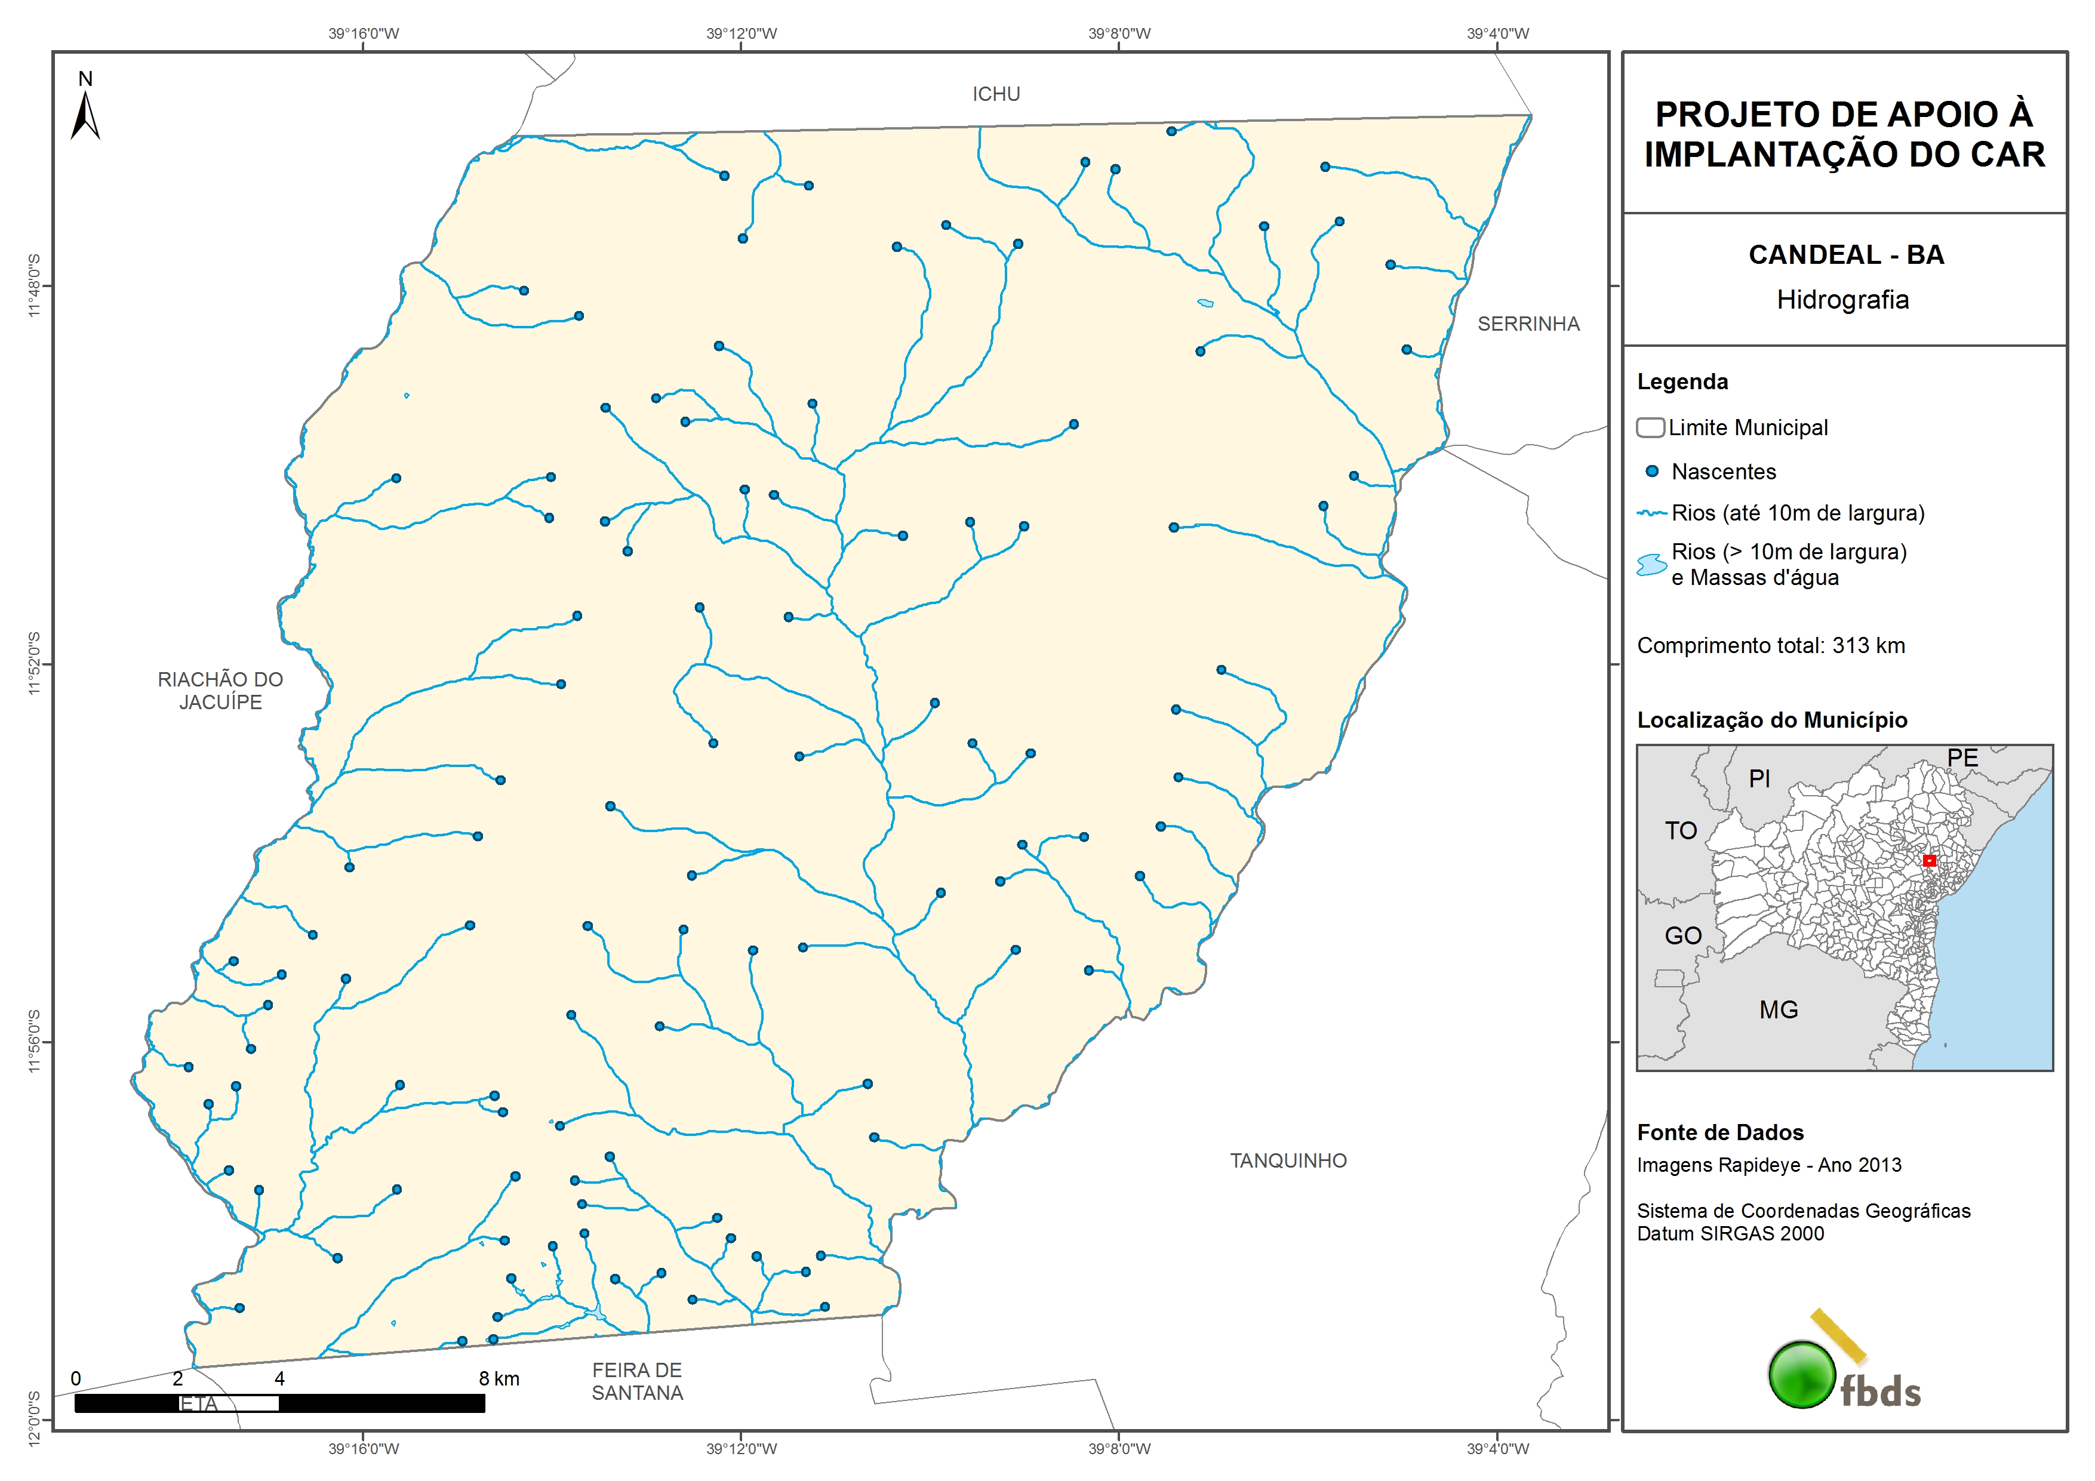The image size is (2095, 1481).
Task: Click the small lake polygon near Serrinha
Action: click(1205, 303)
